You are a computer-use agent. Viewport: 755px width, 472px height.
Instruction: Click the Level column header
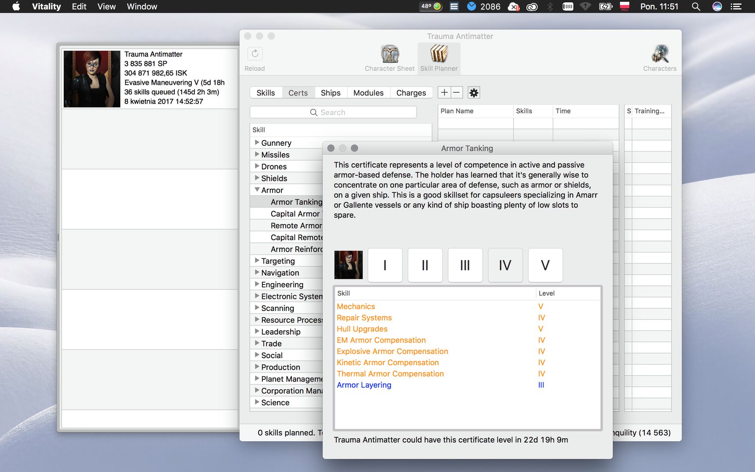click(x=568, y=293)
